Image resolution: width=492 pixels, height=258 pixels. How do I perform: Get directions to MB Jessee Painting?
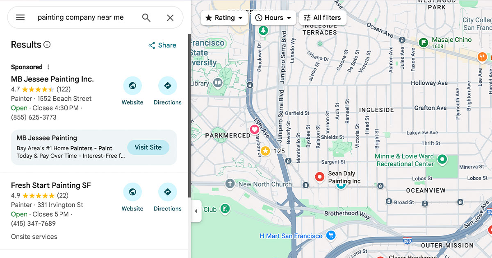point(167,86)
